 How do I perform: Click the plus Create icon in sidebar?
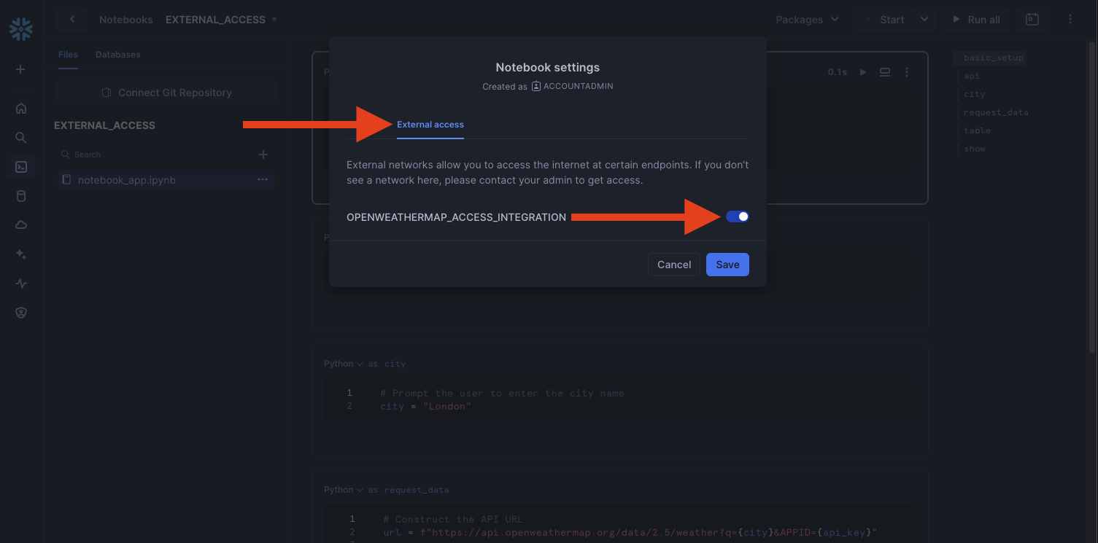tap(20, 69)
